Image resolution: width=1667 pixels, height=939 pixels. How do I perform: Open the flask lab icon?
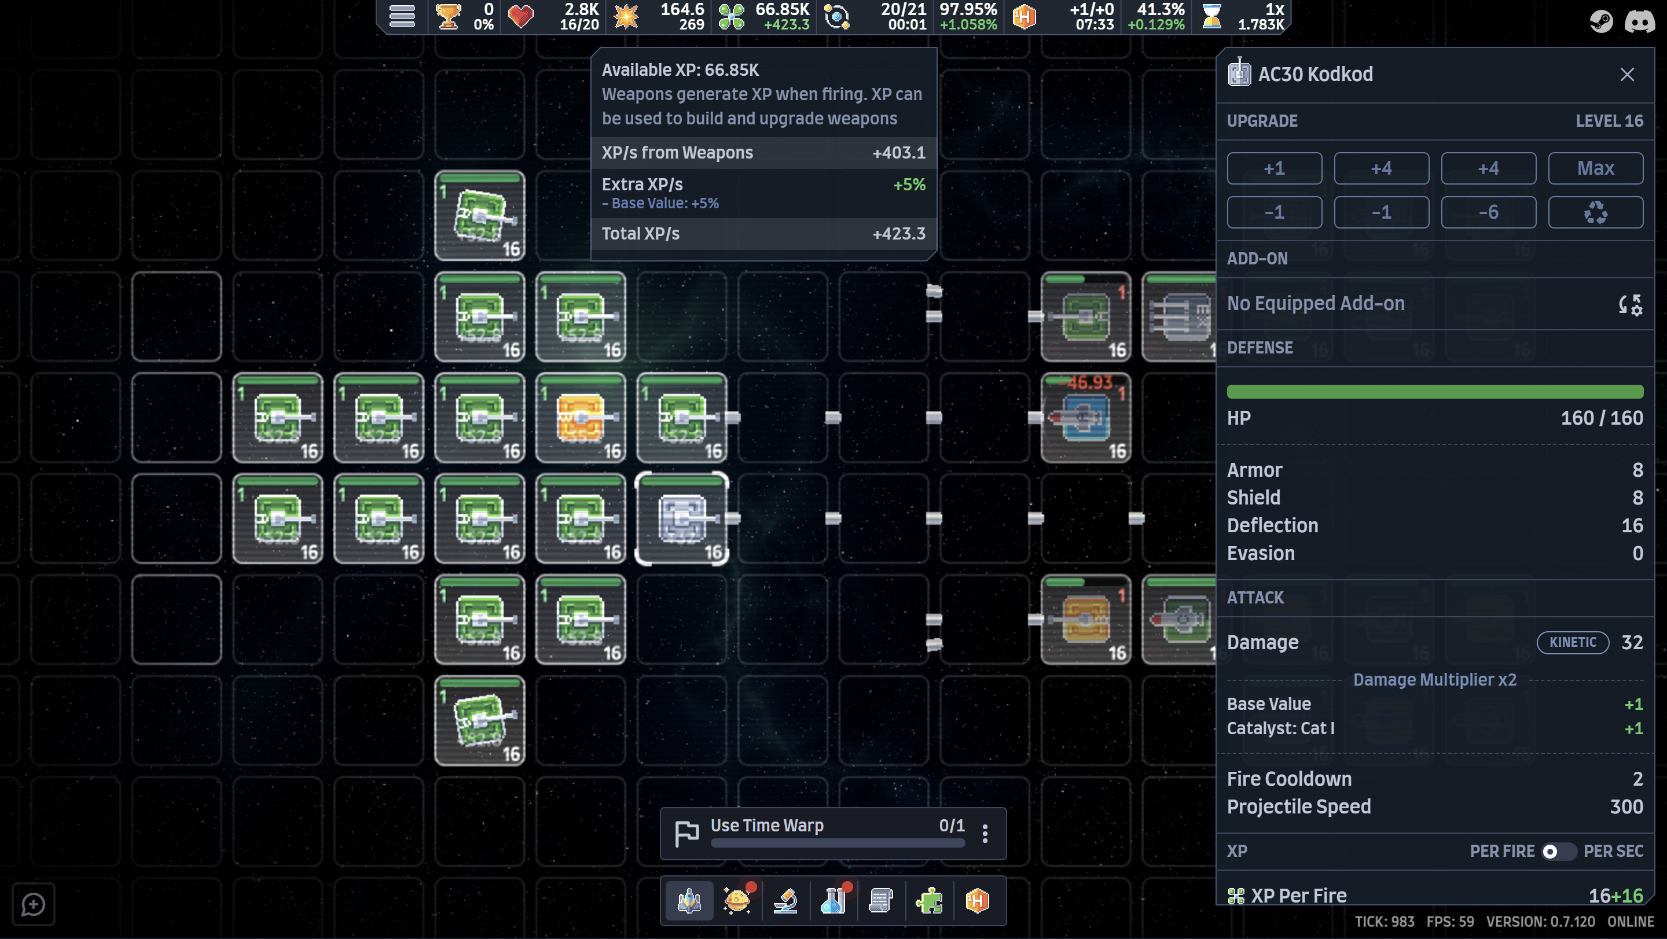click(833, 900)
